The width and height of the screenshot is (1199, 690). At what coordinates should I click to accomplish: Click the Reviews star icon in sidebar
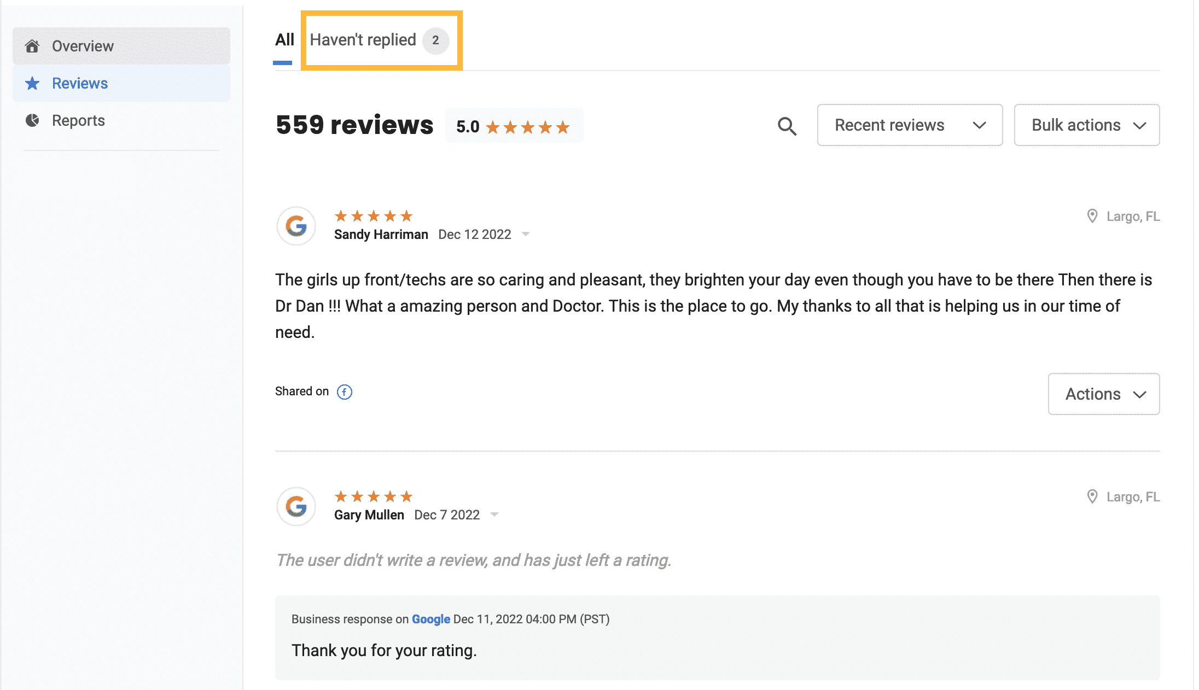click(x=32, y=83)
